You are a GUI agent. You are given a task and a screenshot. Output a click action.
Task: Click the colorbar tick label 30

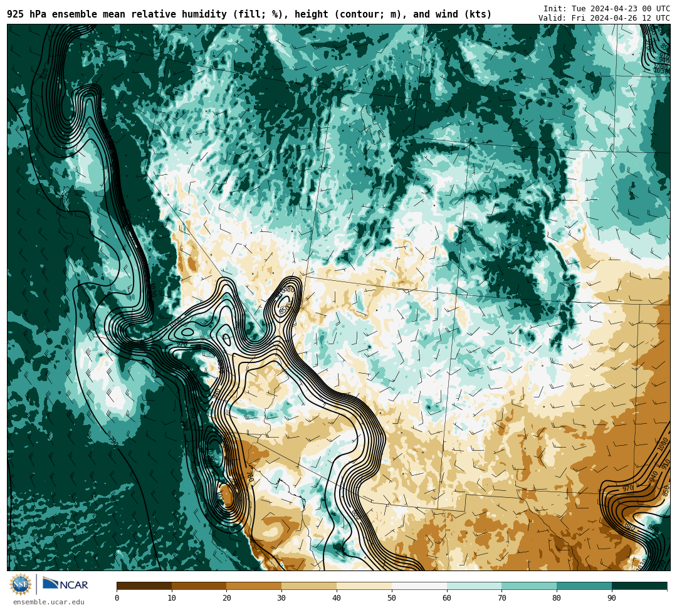tap(281, 598)
